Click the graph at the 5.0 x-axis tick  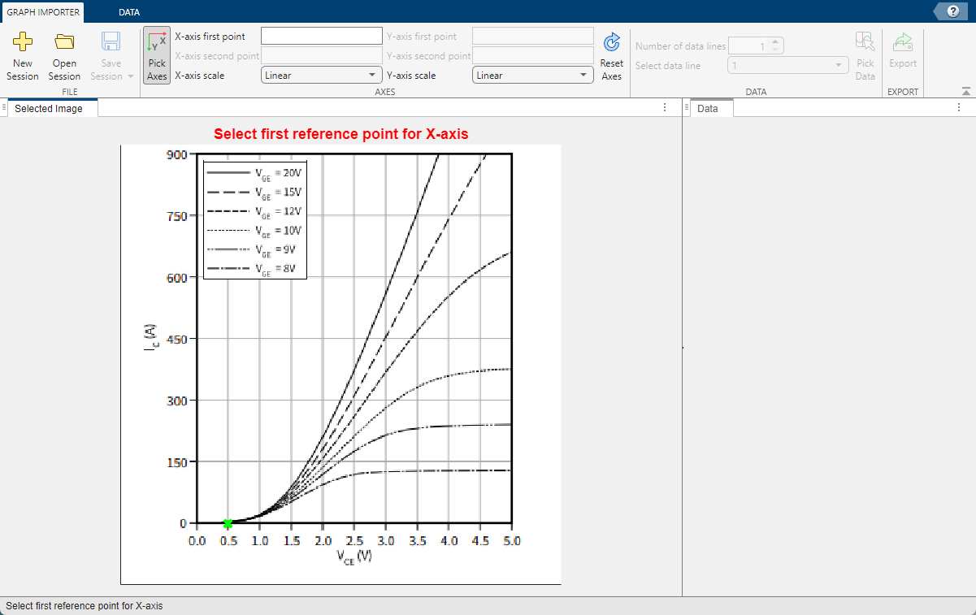click(x=511, y=522)
